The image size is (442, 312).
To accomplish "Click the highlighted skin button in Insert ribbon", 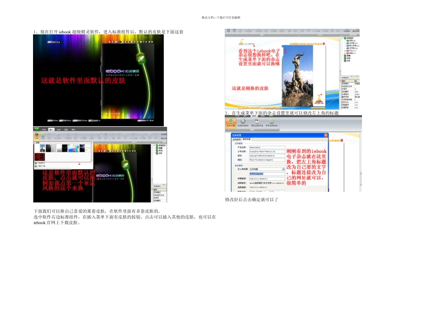I will pyautogui.click(x=37, y=136).
